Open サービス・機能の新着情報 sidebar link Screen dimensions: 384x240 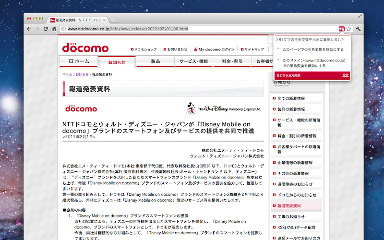[x=299, y=122]
